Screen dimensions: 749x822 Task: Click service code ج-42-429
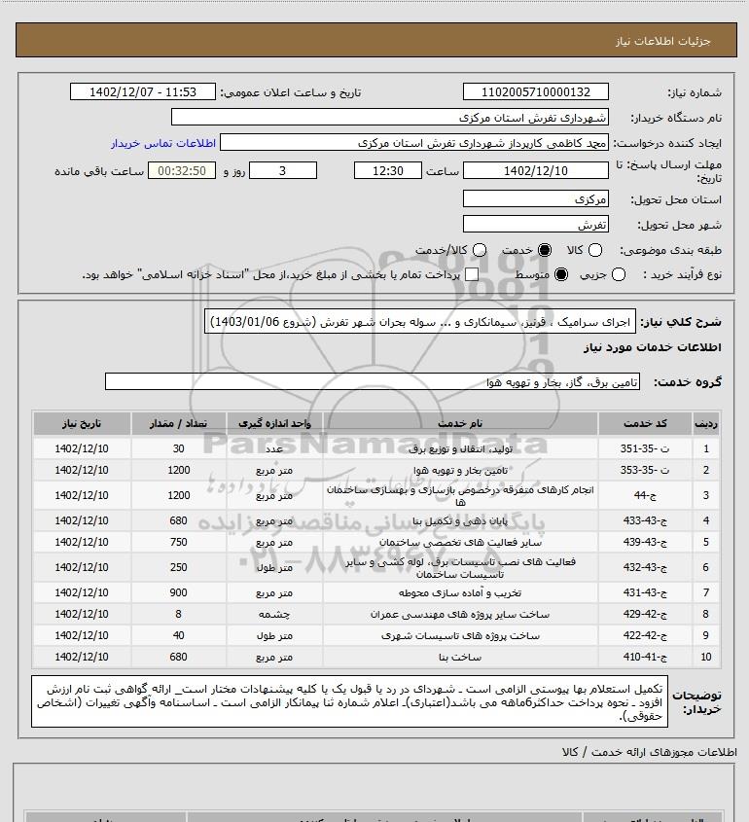pyautogui.click(x=645, y=615)
